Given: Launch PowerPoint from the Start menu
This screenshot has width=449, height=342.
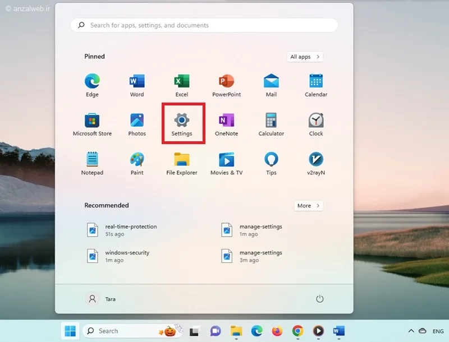Looking at the screenshot, I should point(226,84).
